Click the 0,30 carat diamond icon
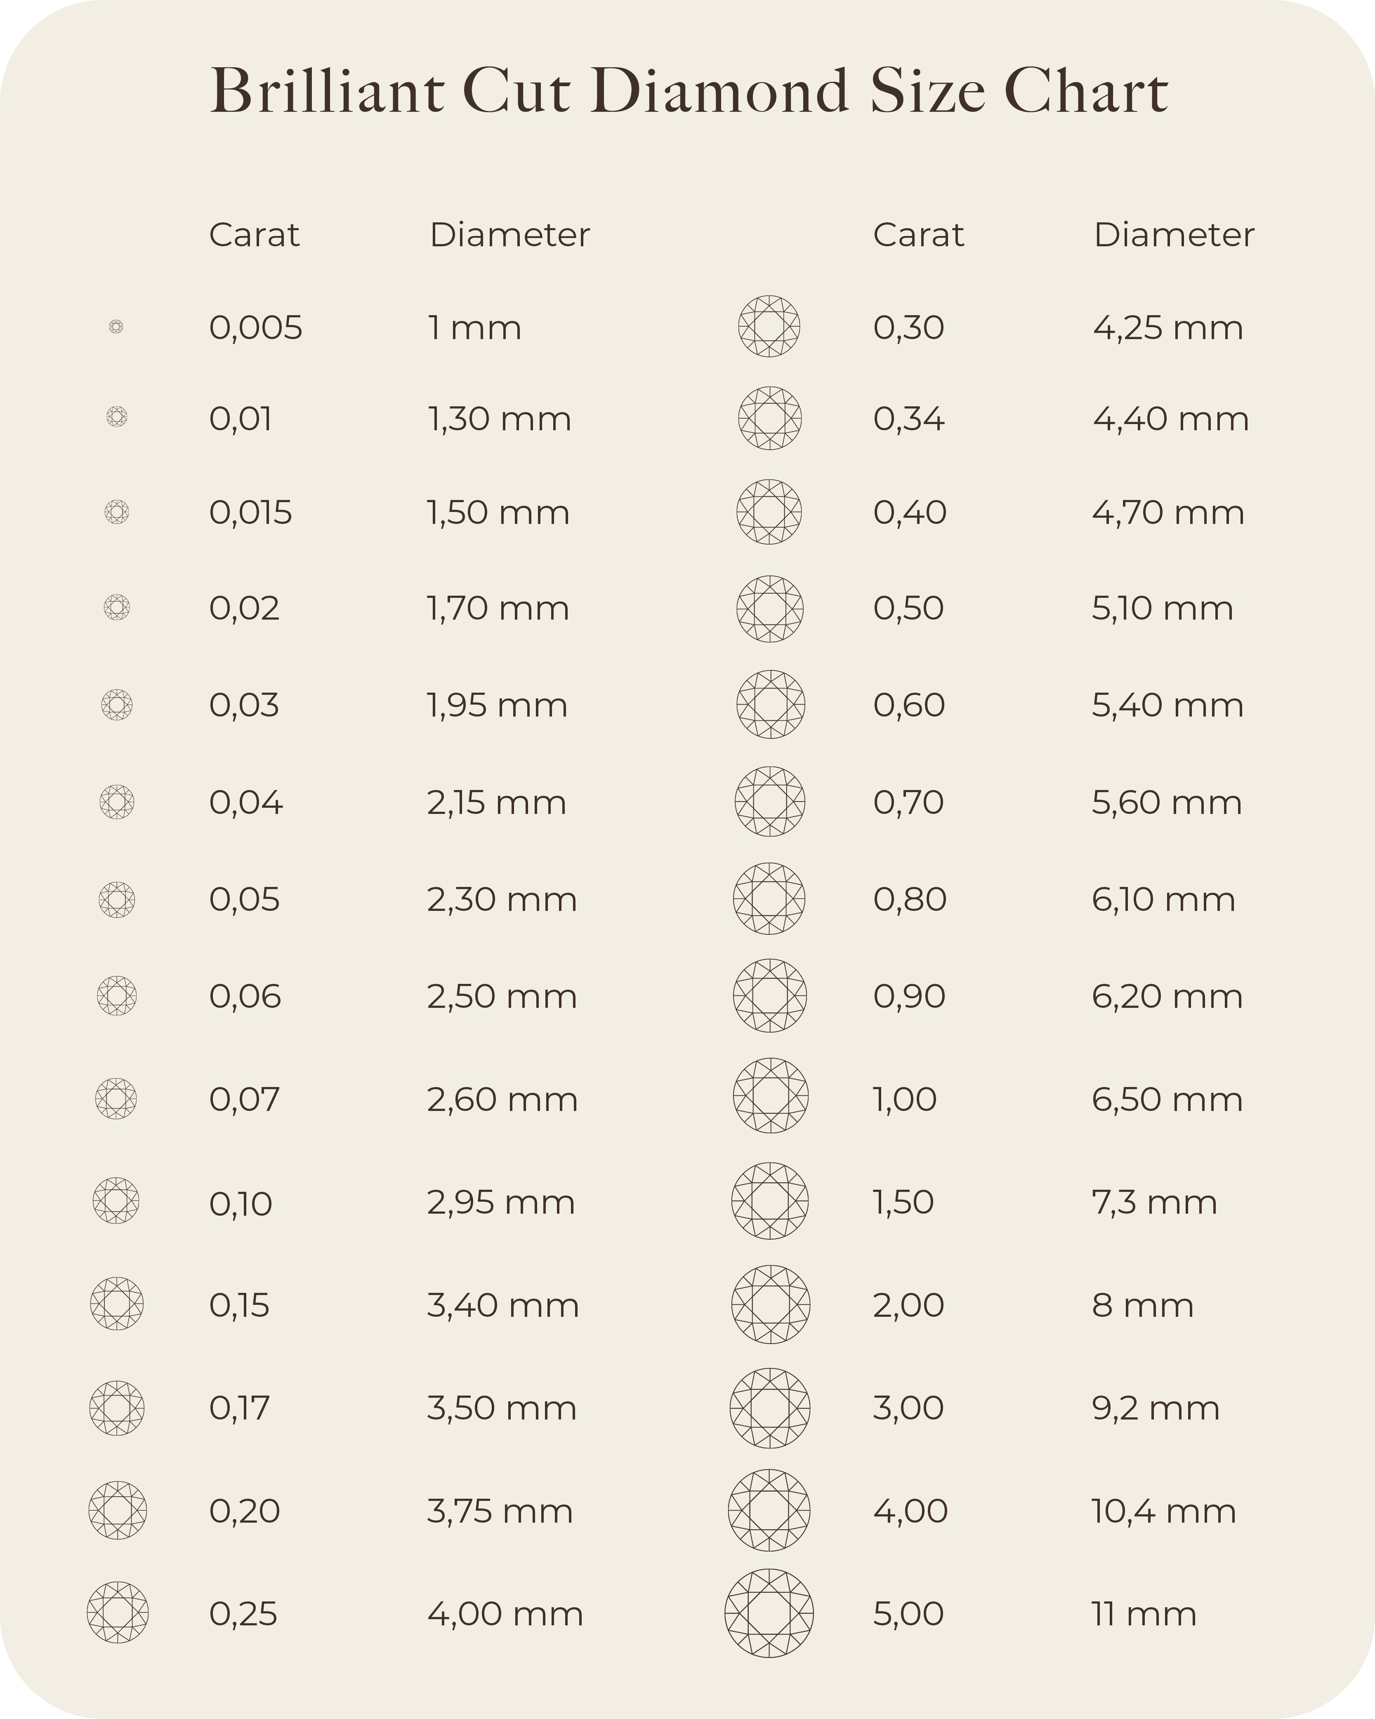 click(x=769, y=326)
